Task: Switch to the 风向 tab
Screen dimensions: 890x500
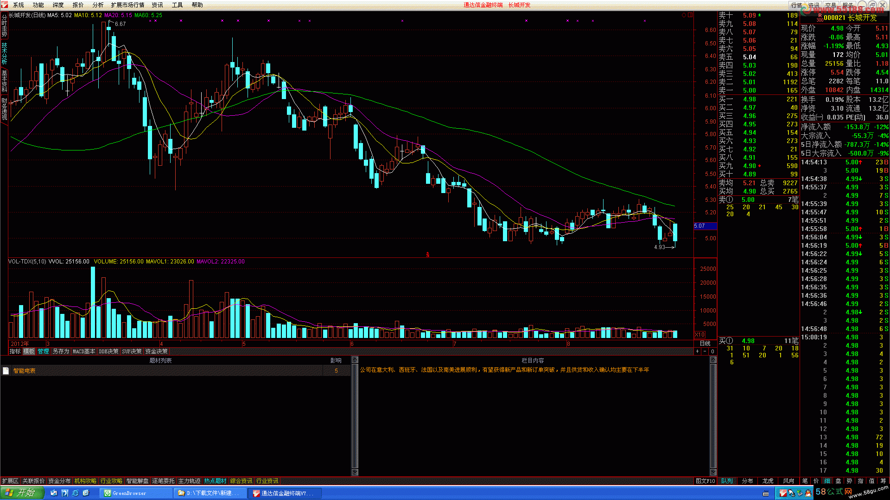Action: click(x=788, y=481)
